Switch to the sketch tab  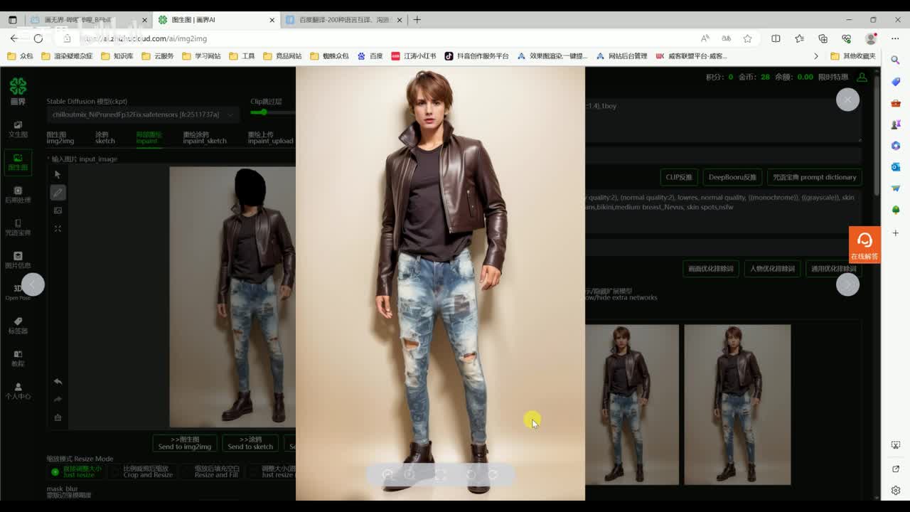105,137
